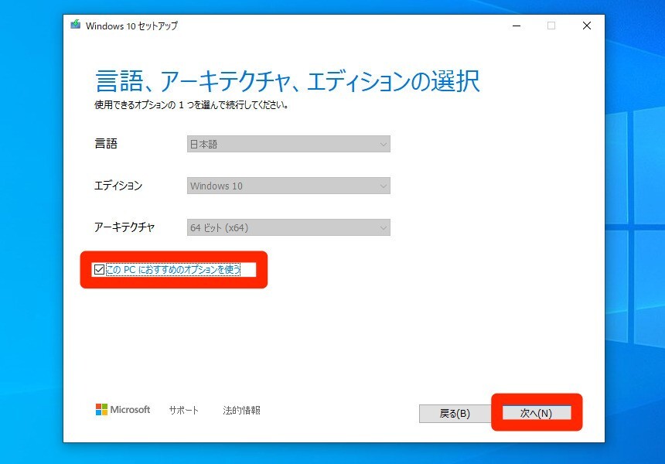Image resolution: width=665 pixels, height=464 pixels.
Task: Click the 戻る(B) button
Action: point(455,414)
